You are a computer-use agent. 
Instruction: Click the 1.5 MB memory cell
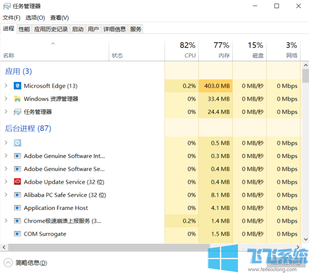tap(216, 234)
